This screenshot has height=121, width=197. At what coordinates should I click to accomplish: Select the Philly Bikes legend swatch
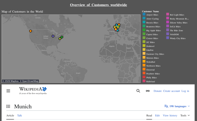144,77
